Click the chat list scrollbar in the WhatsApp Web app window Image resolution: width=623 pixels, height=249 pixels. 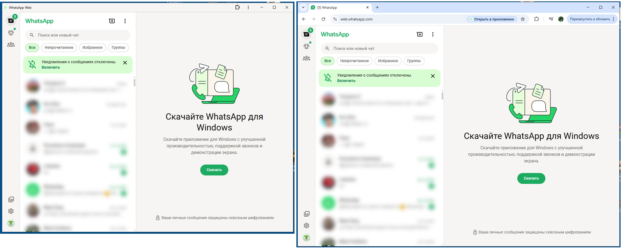[x=135, y=82]
